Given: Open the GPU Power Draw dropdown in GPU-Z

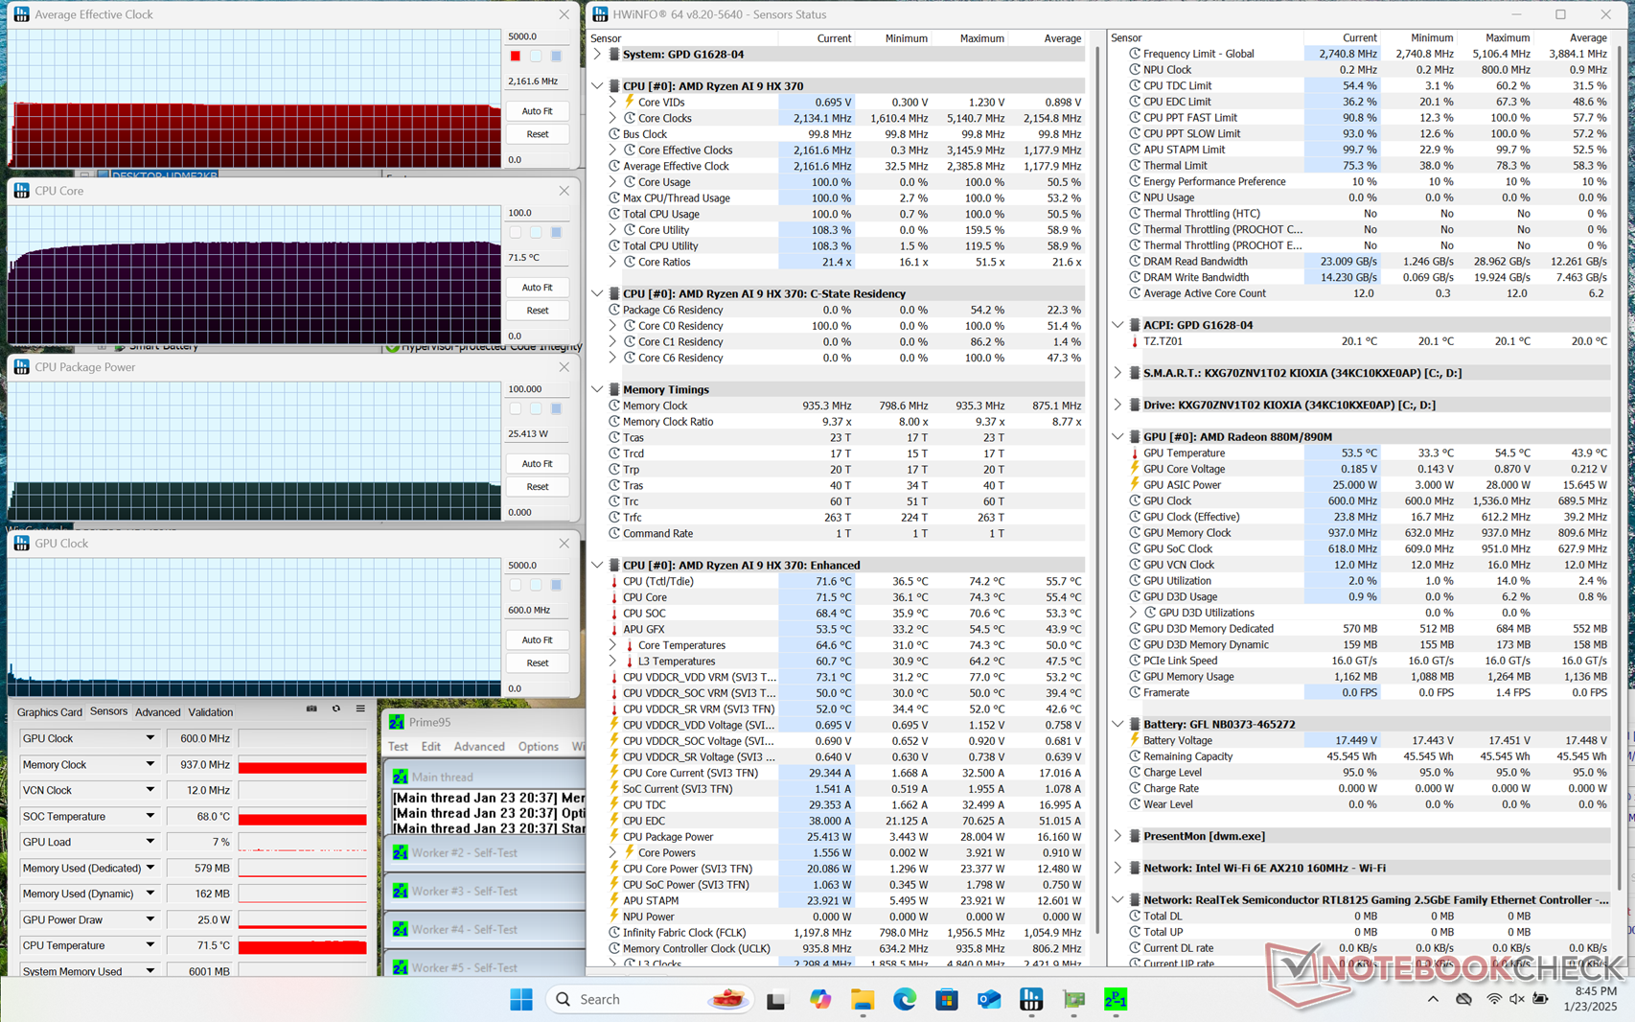Looking at the screenshot, I should 150,919.
